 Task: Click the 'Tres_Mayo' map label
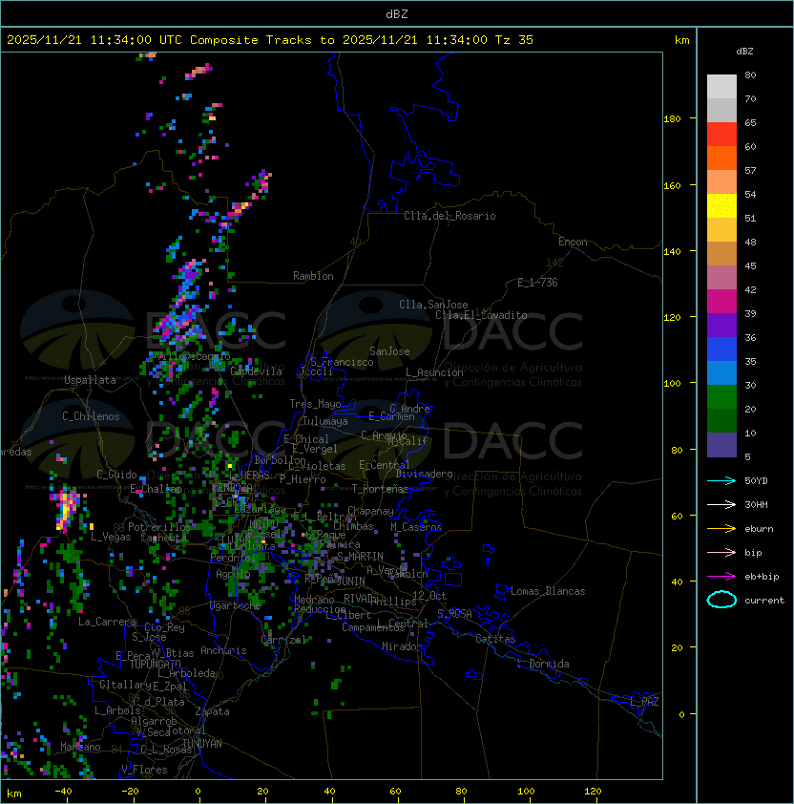coord(315,404)
